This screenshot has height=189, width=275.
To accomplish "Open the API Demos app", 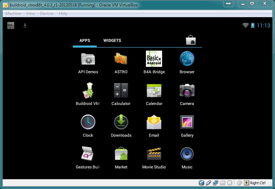I will pos(88,63).
